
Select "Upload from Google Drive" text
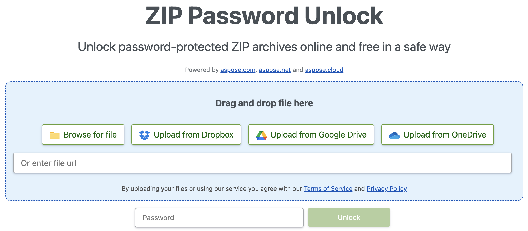[x=318, y=135]
